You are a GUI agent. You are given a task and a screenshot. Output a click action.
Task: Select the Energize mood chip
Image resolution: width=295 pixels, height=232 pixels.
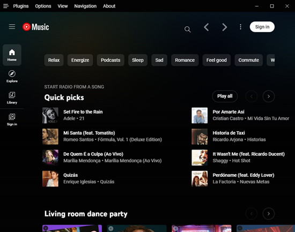80,60
